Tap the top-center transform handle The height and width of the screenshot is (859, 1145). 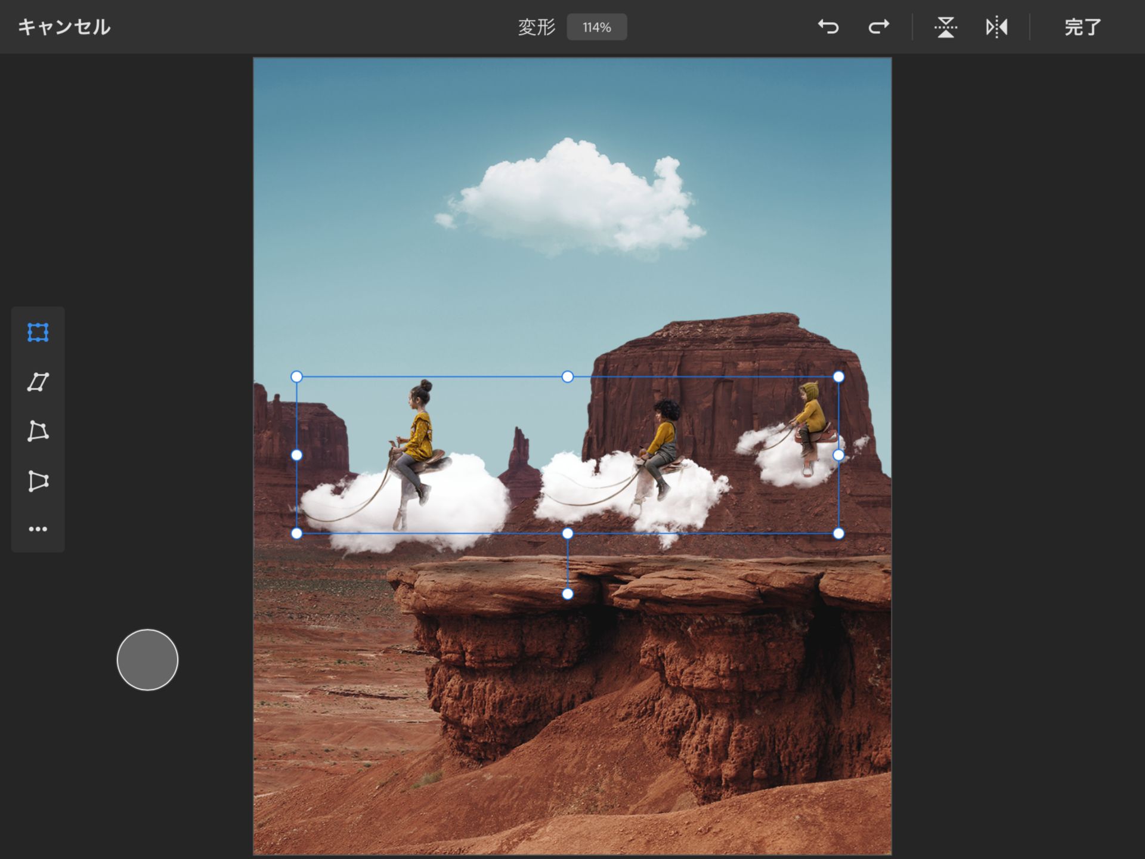567,376
